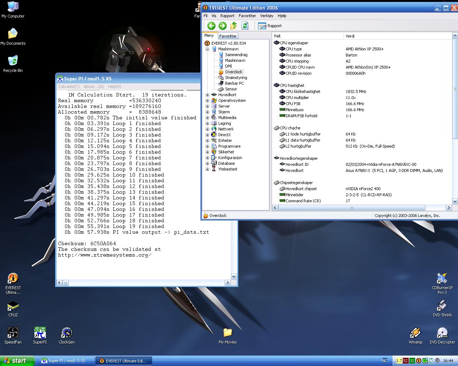Click the SuperPI desktop shortcut
This screenshot has height=366, width=458.
click(x=40, y=335)
